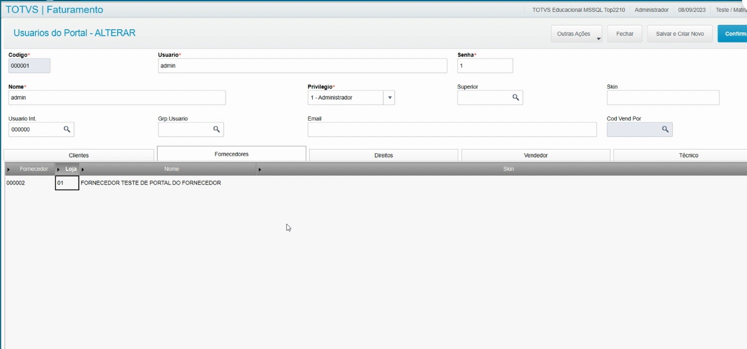
Task: Open lookup magnifier for Grp.Usuario field
Action: (216, 129)
